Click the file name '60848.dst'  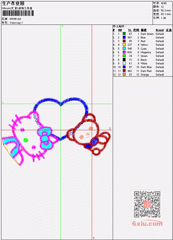[x=15, y=19]
